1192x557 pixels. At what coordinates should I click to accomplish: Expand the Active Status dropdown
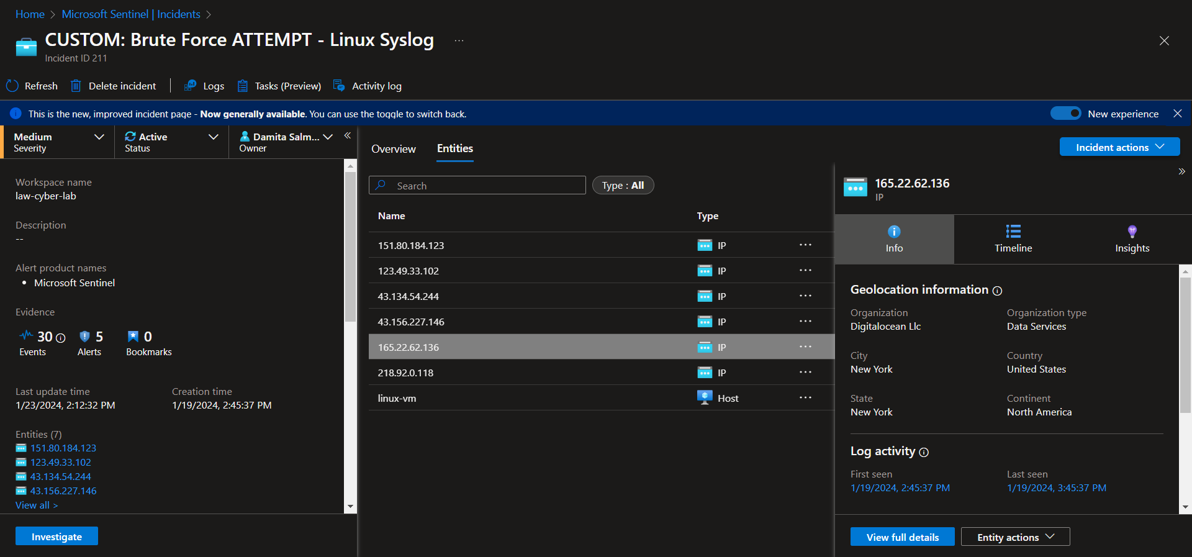[171, 142]
